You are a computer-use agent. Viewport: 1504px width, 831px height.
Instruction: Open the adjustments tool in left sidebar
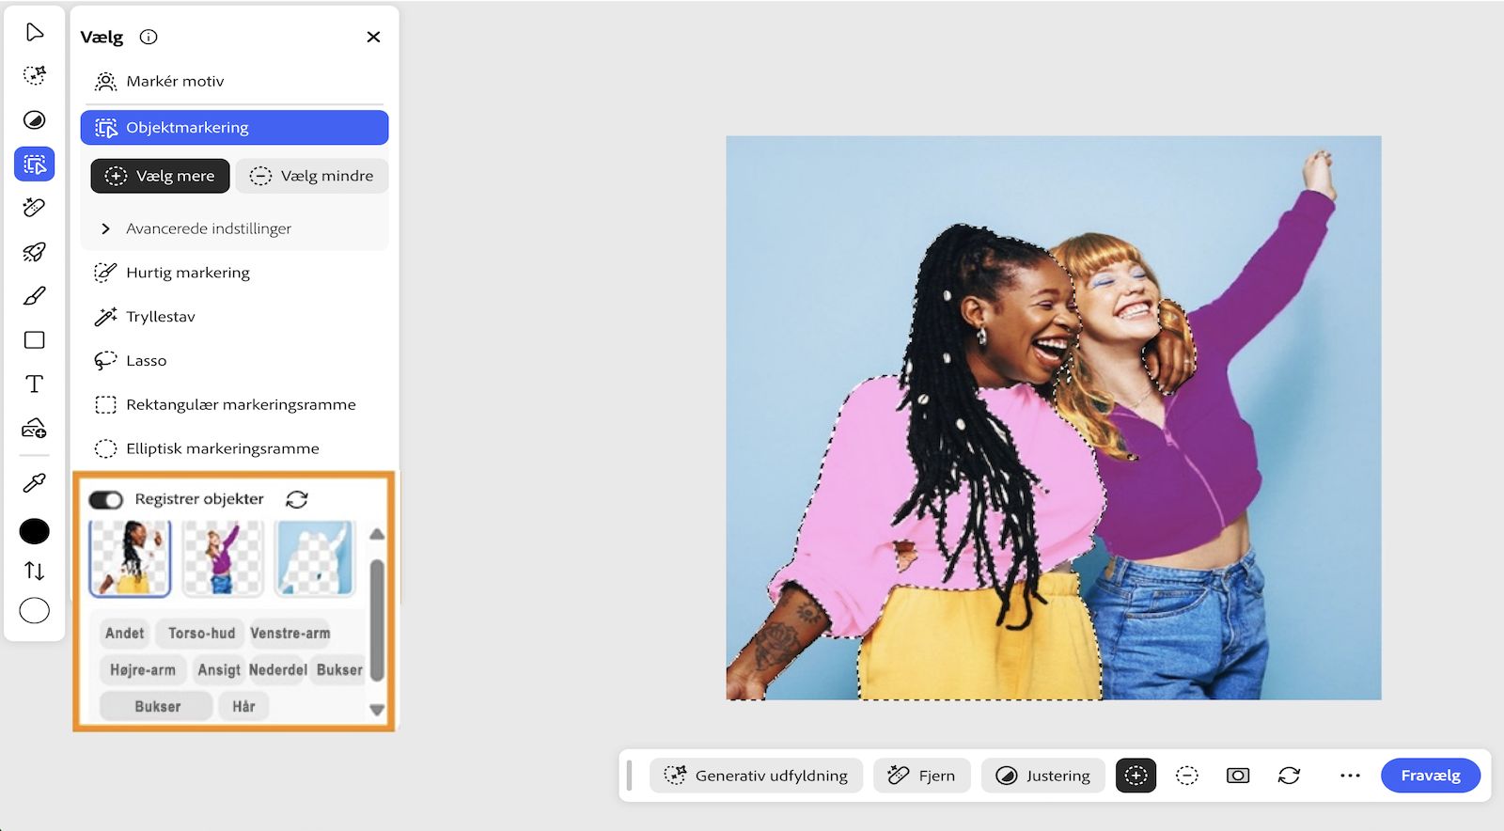(x=35, y=119)
